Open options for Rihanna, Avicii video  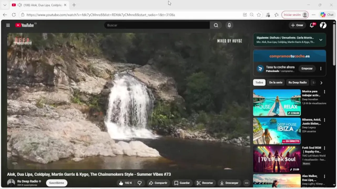[x=324, y=120]
